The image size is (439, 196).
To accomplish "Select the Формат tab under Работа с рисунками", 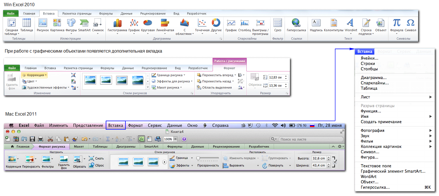I will point(229,68).
